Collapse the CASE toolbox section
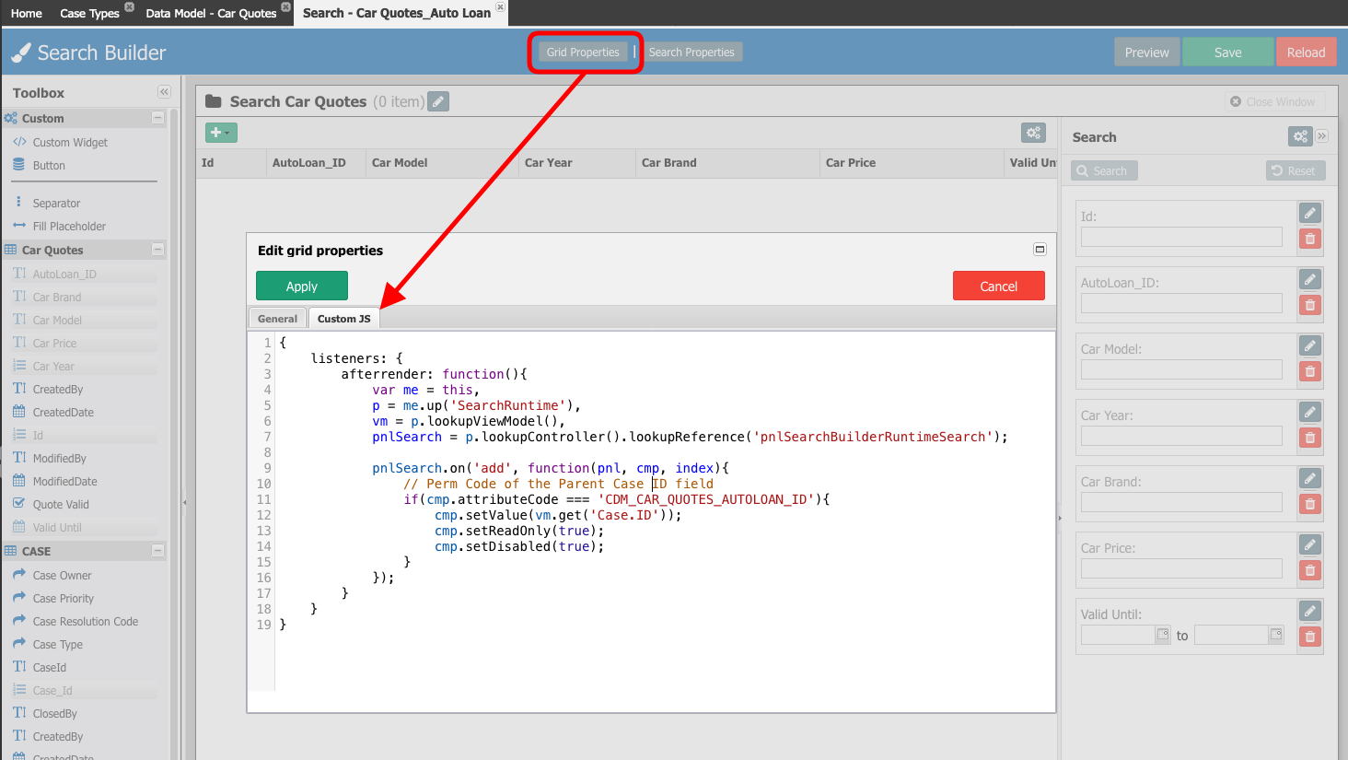1348x760 pixels. tap(157, 551)
